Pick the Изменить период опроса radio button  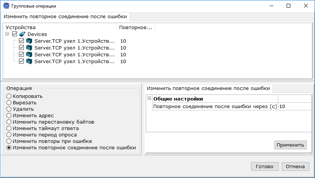[x=9, y=135]
